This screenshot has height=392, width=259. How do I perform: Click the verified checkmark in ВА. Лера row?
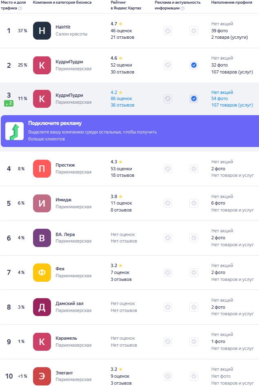point(194,238)
